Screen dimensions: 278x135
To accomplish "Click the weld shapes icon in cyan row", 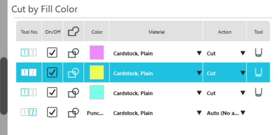I will pyautogui.click(x=73, y=93).
